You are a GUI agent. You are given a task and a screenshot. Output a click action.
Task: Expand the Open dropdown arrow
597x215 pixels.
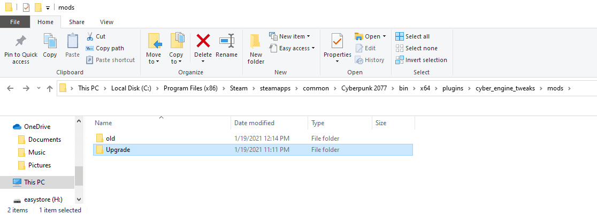pyautogui.click(x=384, y=36)
